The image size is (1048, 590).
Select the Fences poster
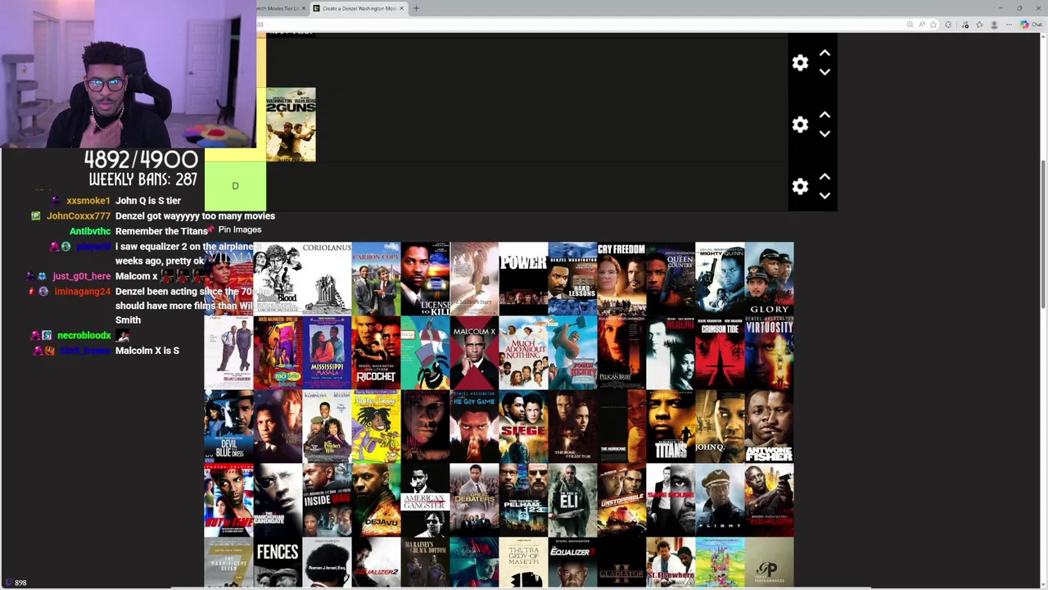278,562
